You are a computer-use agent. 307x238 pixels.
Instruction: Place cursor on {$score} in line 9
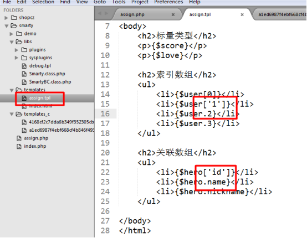(x=170, y=45)
